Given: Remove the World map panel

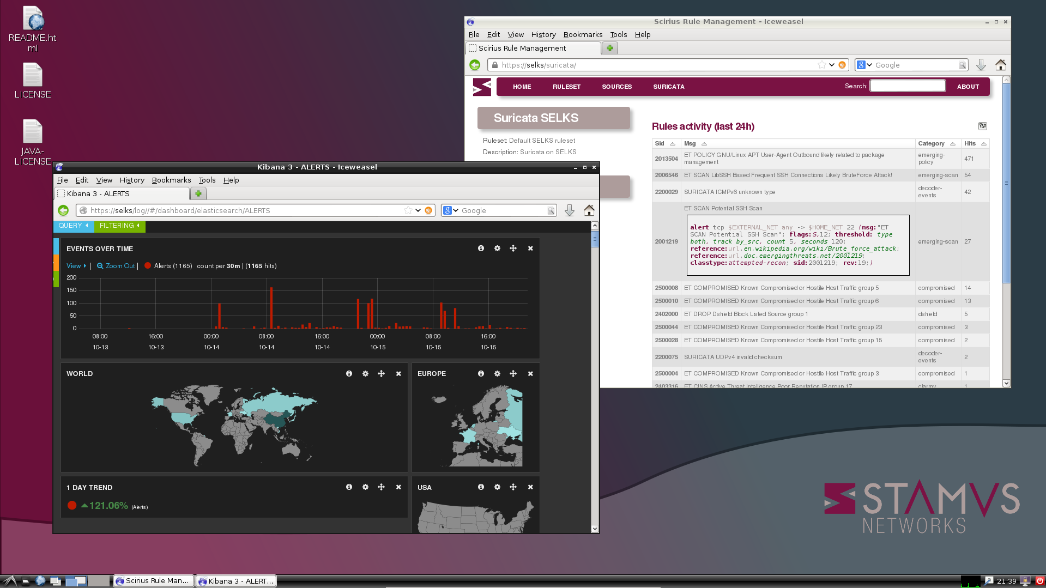Looking at the screenshot, I should click(398, 374).
